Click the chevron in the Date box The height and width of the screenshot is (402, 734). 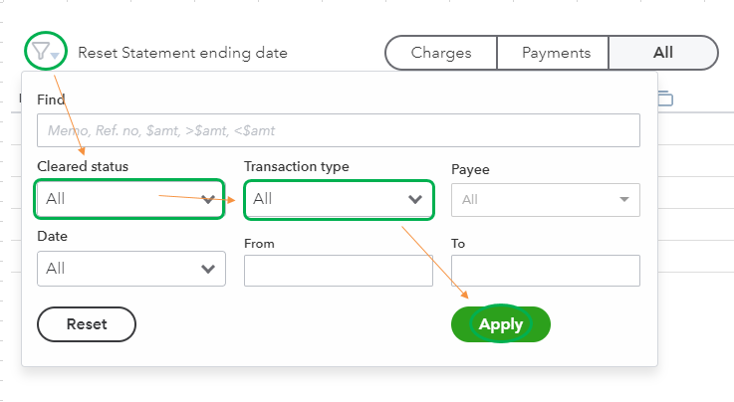[208, 269]
